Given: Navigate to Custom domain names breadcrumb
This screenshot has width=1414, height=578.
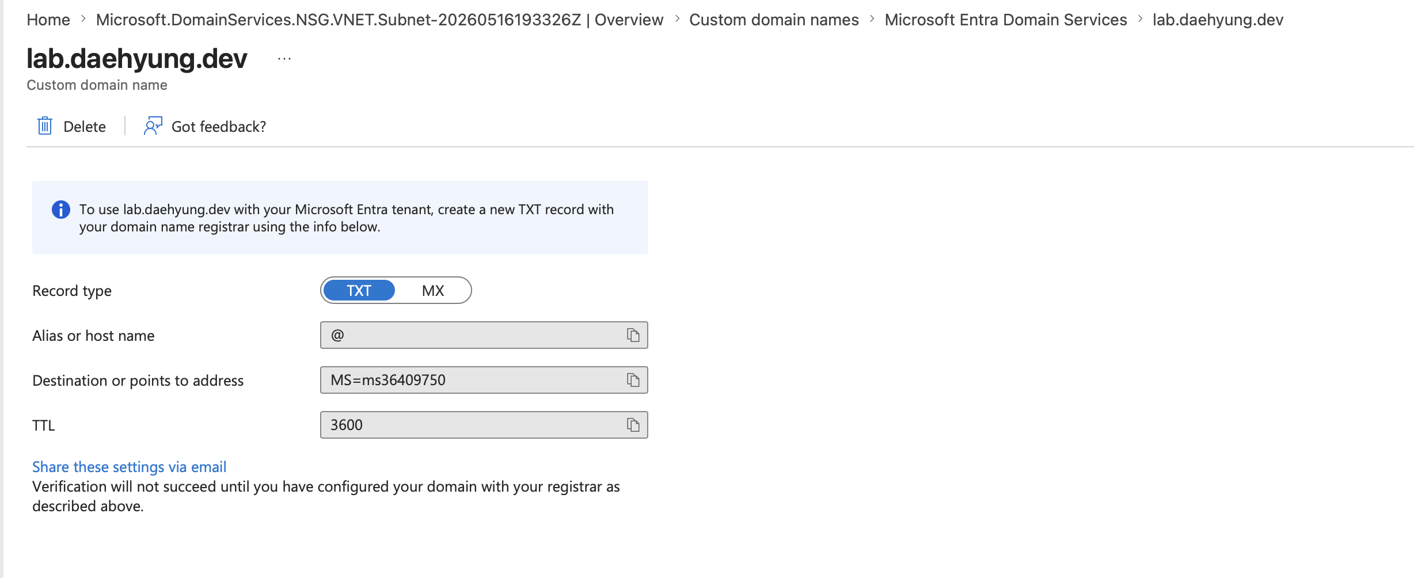Looking at the screenshot, I should click(774, 20).
